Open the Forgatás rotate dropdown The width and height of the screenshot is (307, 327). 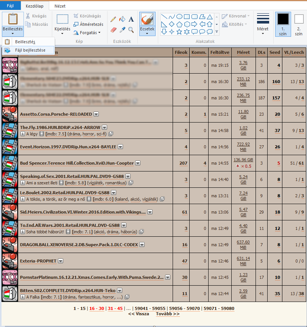pyautogui.click(x=87, y=33)
